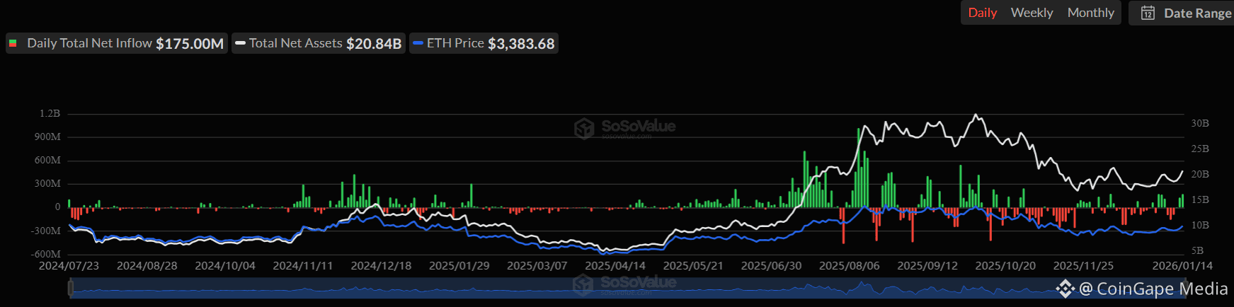Switch to the Weekly view tab
The height and width of the screenshot is (307, 1234).
click(x=1032, y=13)
